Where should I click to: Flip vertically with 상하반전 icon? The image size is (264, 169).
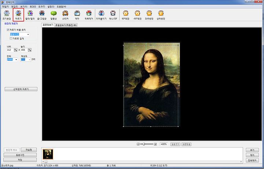point(161,15)
